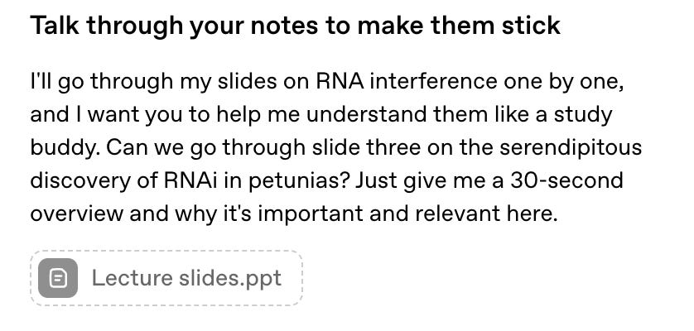This screenshot has width=694, height=331.
Task: Click the document icon in attachment chip
Action: point(58,278)
